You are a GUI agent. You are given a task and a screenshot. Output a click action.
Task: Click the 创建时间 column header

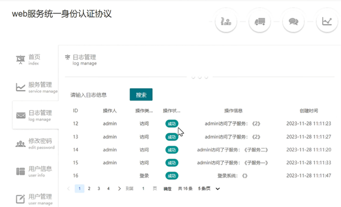click(309, 111)
